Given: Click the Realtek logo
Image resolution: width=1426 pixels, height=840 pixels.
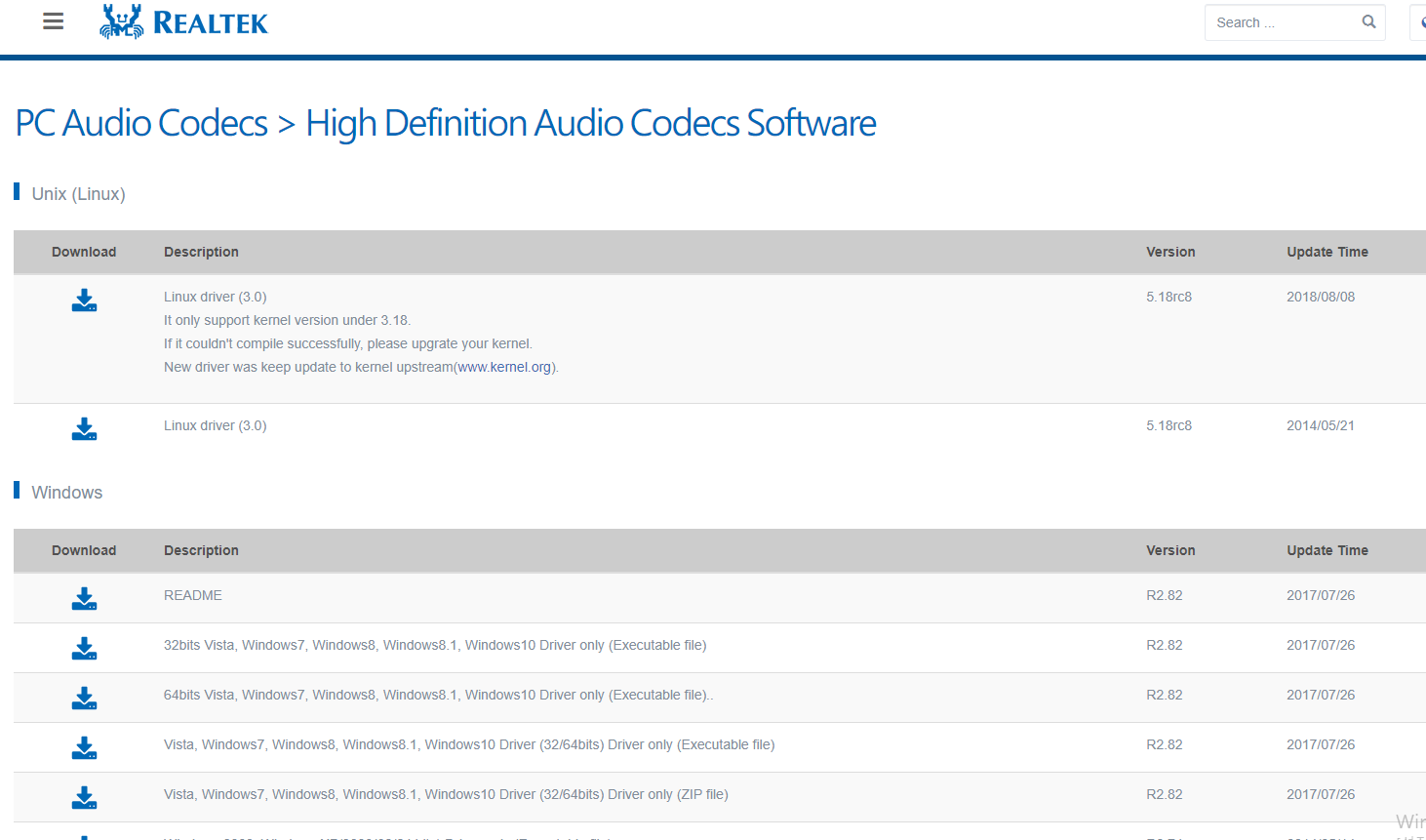Looking at the screenshot, I should coord(184,21).
